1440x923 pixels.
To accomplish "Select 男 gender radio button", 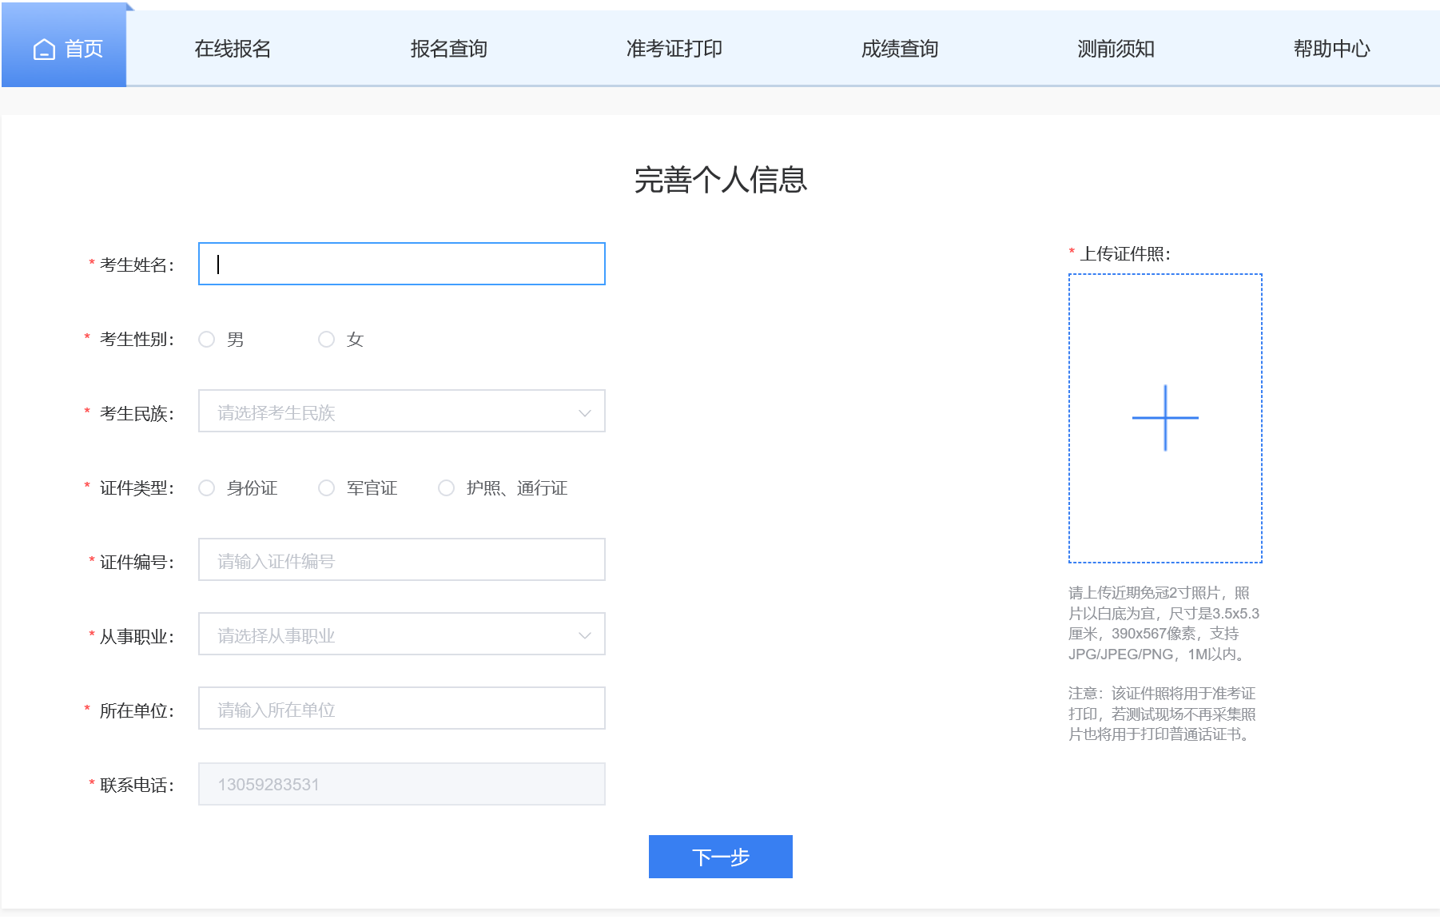I will point(207,340).
